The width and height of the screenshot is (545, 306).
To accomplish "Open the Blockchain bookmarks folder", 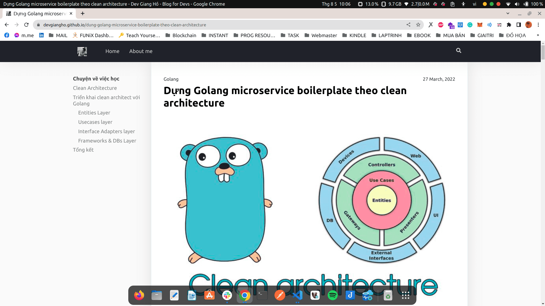I will 181,35.
